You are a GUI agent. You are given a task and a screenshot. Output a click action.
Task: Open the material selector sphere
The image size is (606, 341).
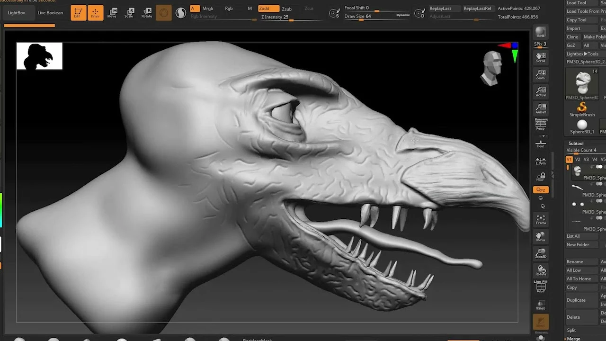[x=181, y=13]
